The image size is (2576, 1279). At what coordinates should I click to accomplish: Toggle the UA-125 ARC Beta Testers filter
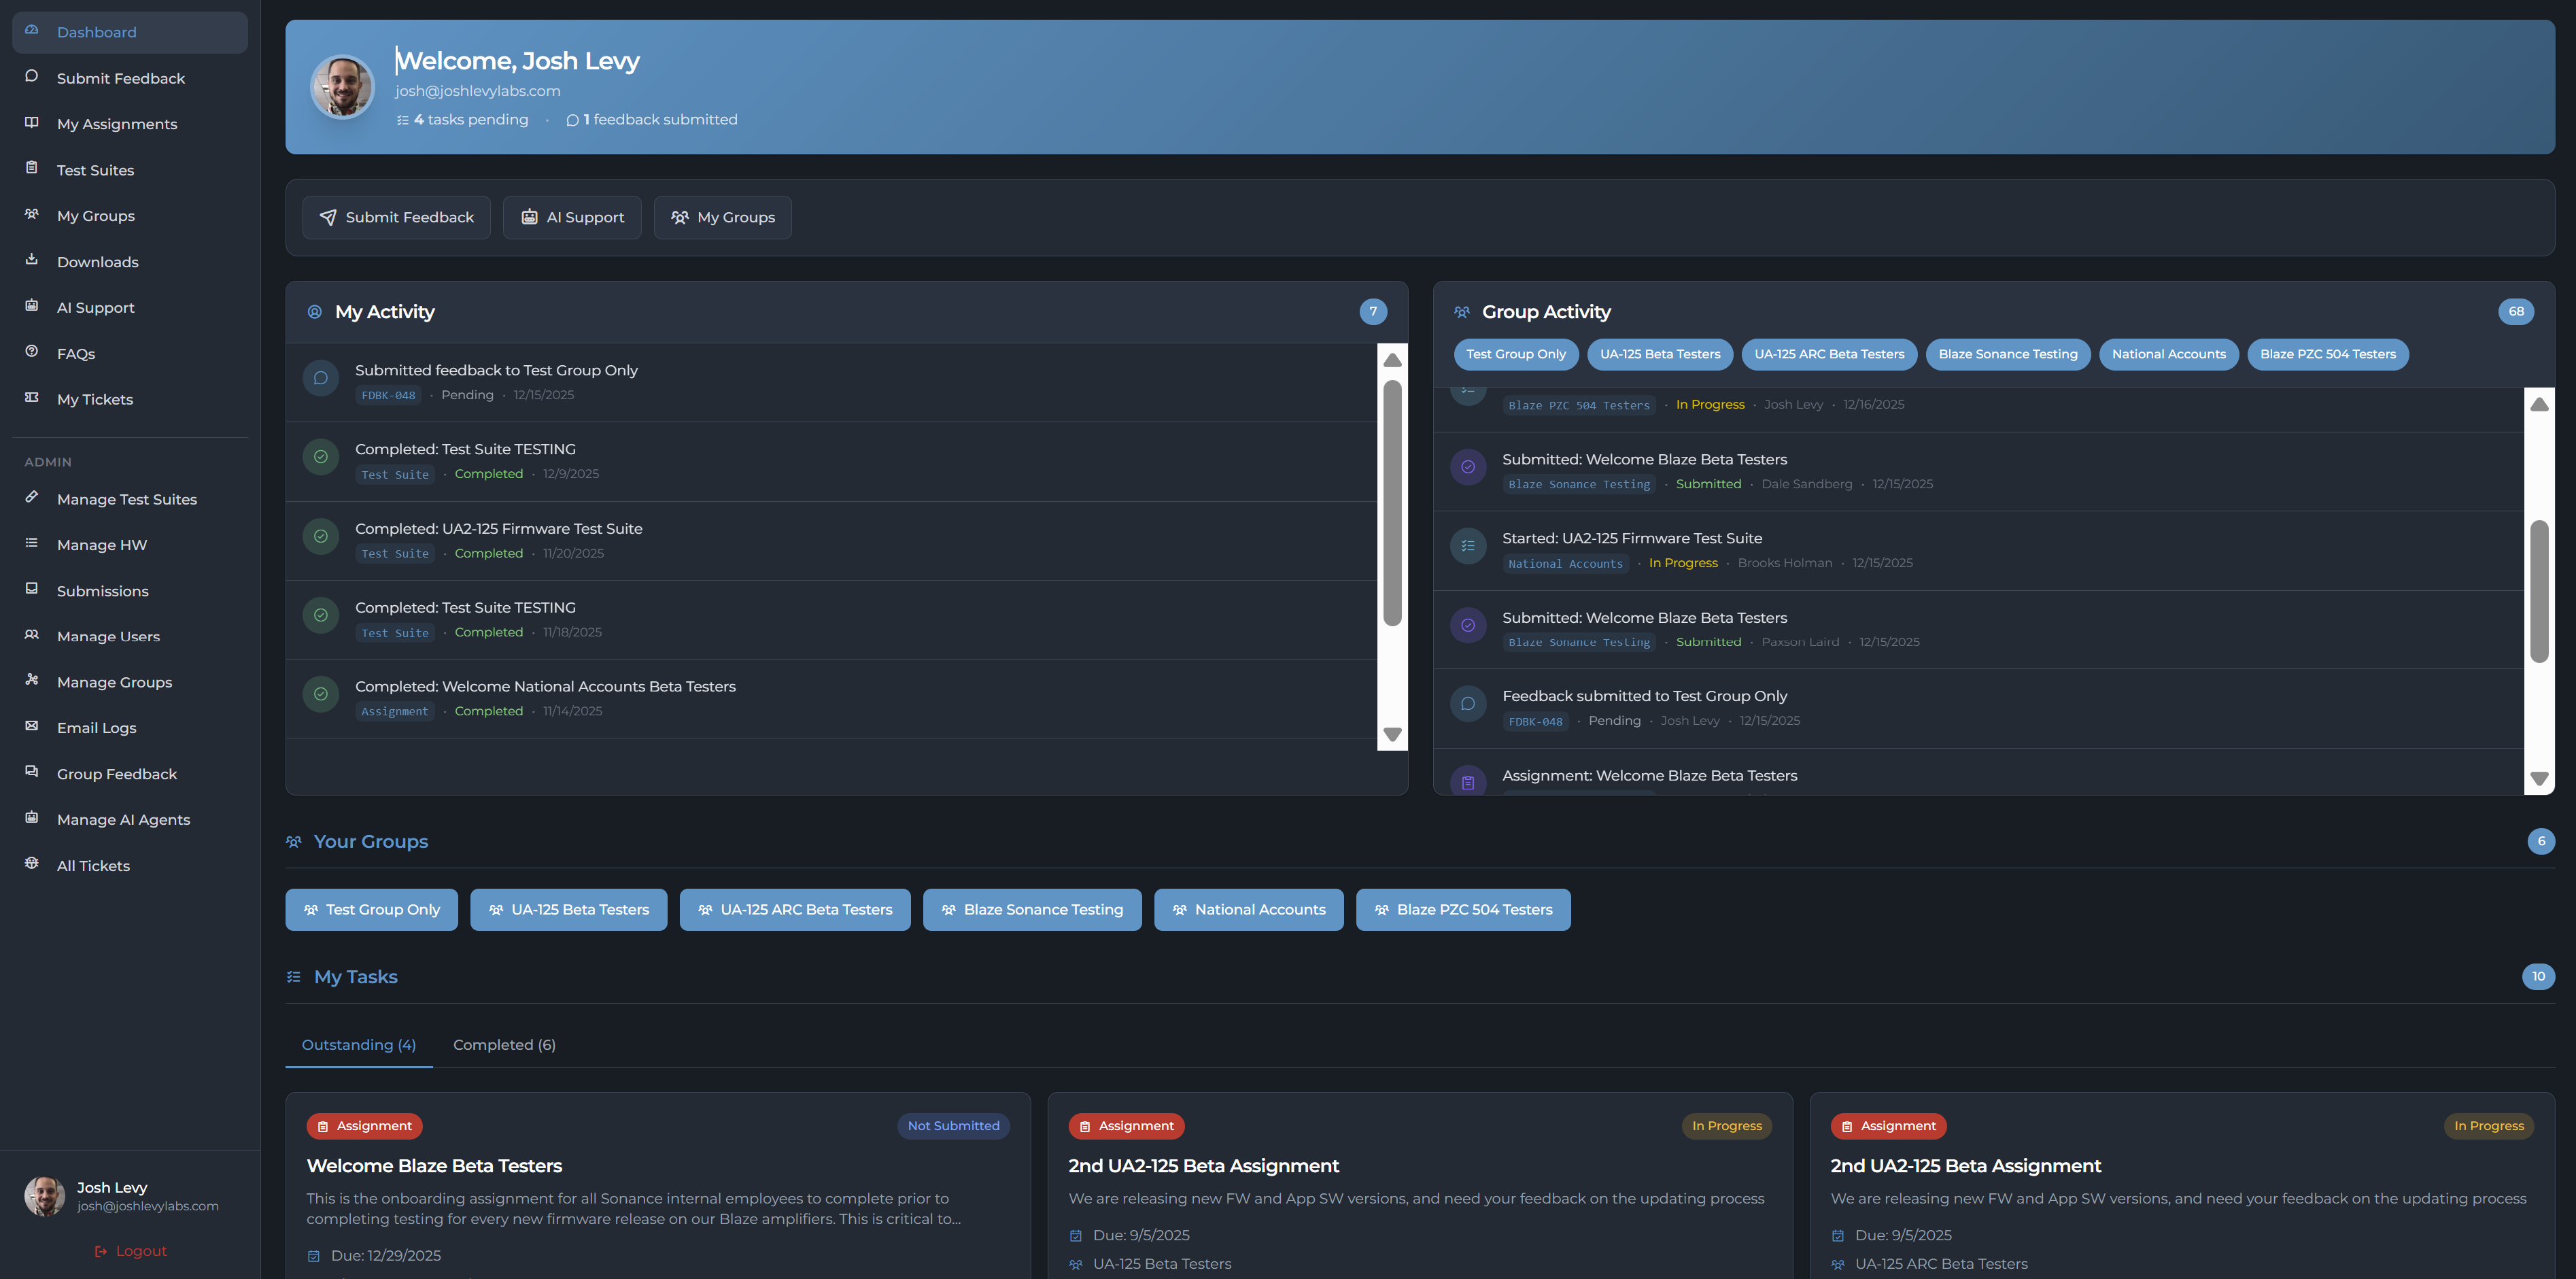1828,354
